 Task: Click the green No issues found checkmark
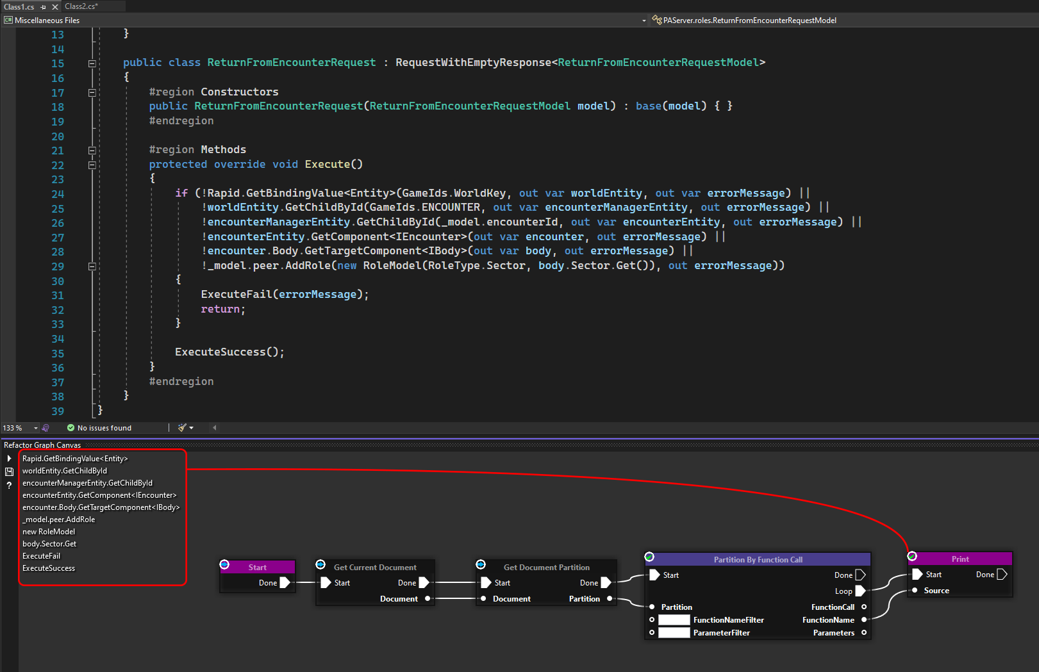pyautogui.click(x=71, y=428)
